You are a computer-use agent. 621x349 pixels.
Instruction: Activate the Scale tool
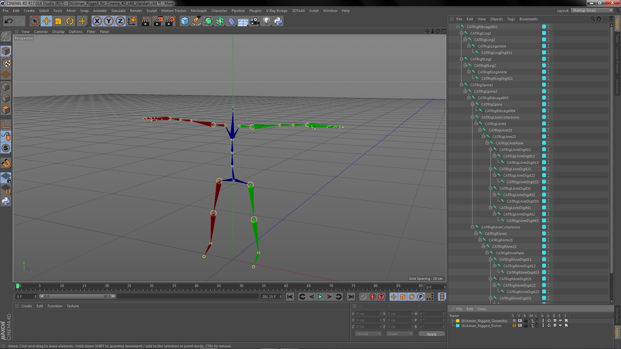pyautogui.click(x=58, y=21)
